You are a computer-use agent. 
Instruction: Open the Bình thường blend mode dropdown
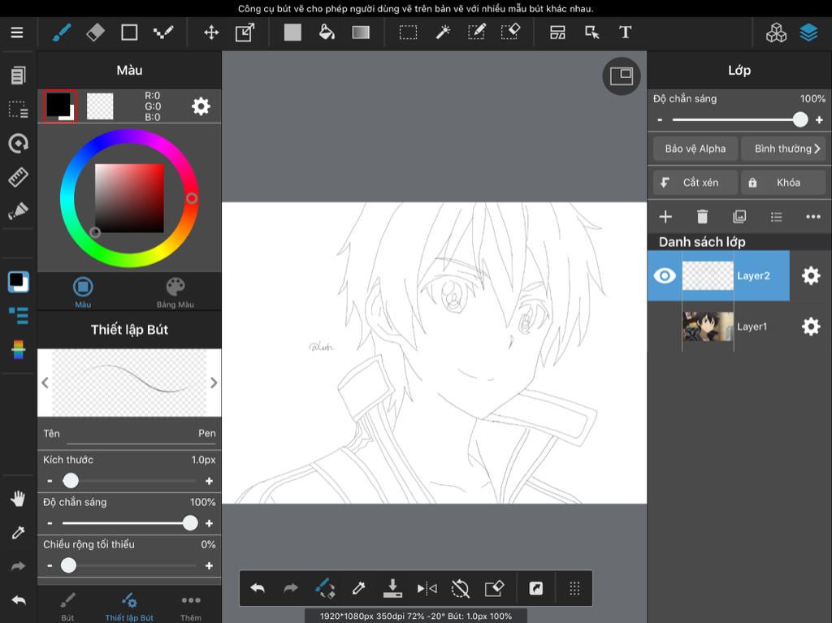[x=783, y=149]
